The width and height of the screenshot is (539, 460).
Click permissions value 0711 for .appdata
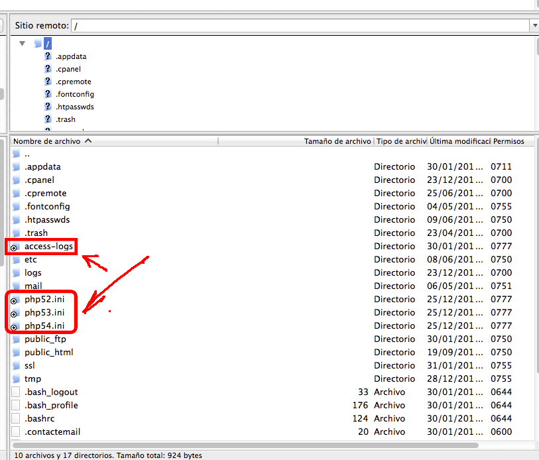click(x=501, y=167)
